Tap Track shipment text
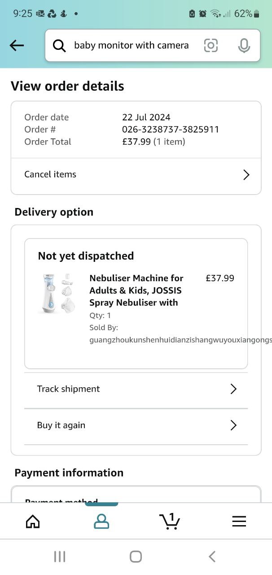The image size is (272, 575). 68,389
